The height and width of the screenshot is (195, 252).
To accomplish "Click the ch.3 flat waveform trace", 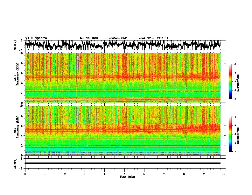I will coord(122,163).
